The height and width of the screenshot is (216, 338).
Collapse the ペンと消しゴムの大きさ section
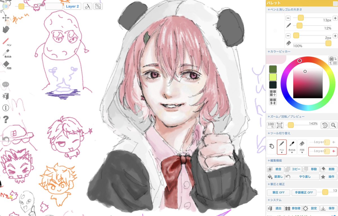pos(284,10)
